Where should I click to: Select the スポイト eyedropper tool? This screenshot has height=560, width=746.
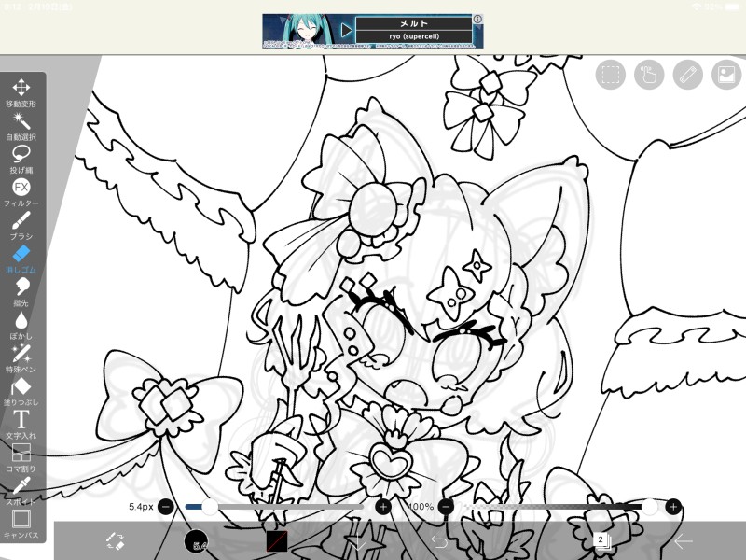pyautogui.click(x=21, y=491)
